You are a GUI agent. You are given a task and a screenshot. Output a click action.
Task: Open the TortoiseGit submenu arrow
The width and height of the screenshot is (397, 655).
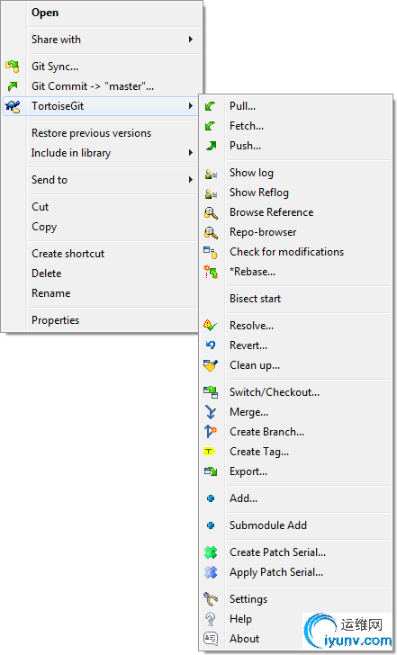click(x=191, y=105)
